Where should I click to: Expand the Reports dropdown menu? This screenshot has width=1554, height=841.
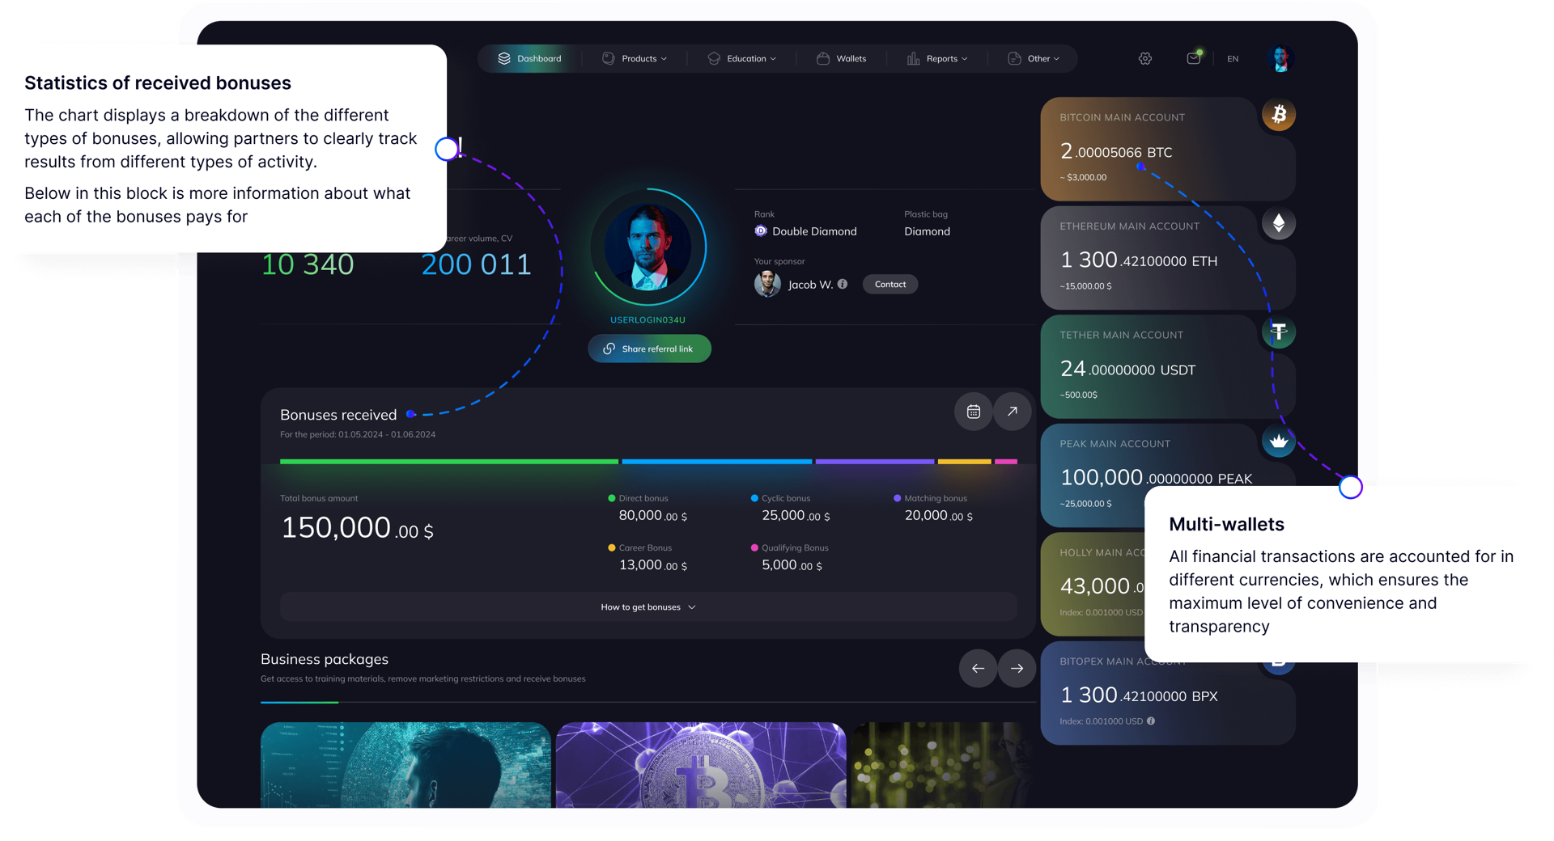pyautogui.click(x=938, y=58)
